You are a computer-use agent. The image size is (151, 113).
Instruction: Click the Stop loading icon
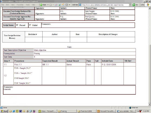(x=56, y=5)
